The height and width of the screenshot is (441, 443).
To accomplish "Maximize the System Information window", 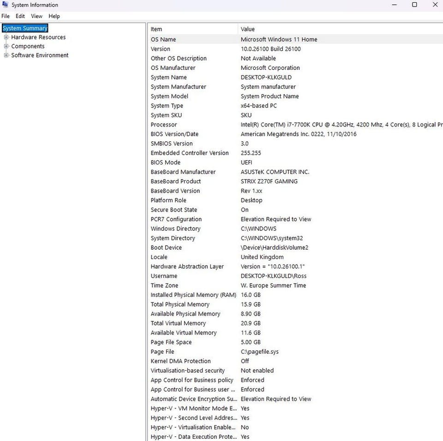I will [414, 5].
